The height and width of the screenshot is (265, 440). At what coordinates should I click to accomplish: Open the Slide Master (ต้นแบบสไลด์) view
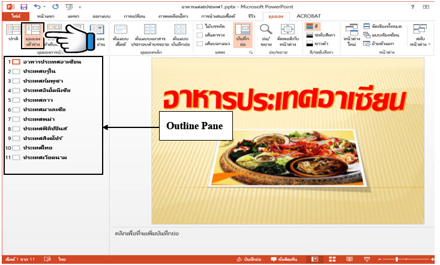pyautogui.click(x=121, y=35)
